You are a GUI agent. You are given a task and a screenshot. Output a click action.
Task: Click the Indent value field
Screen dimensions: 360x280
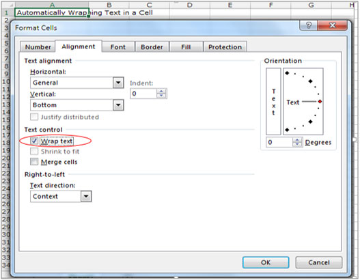coord(143,94)
